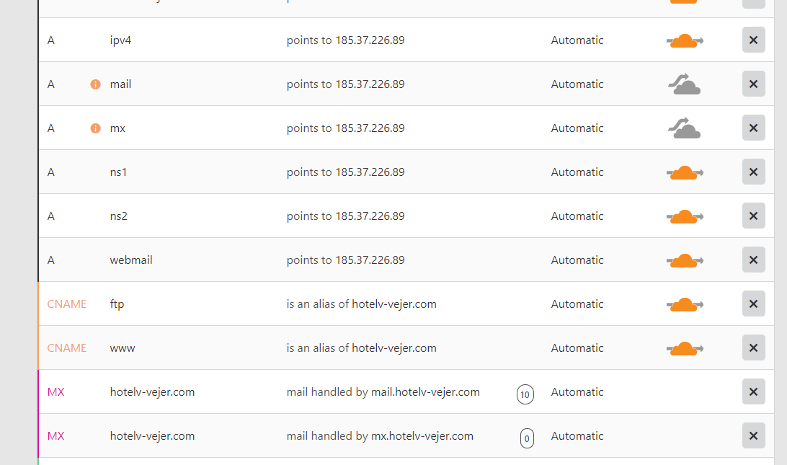Edit the webmail record name
The width and height of the screenshot is (787, 465).
point(131,260)
